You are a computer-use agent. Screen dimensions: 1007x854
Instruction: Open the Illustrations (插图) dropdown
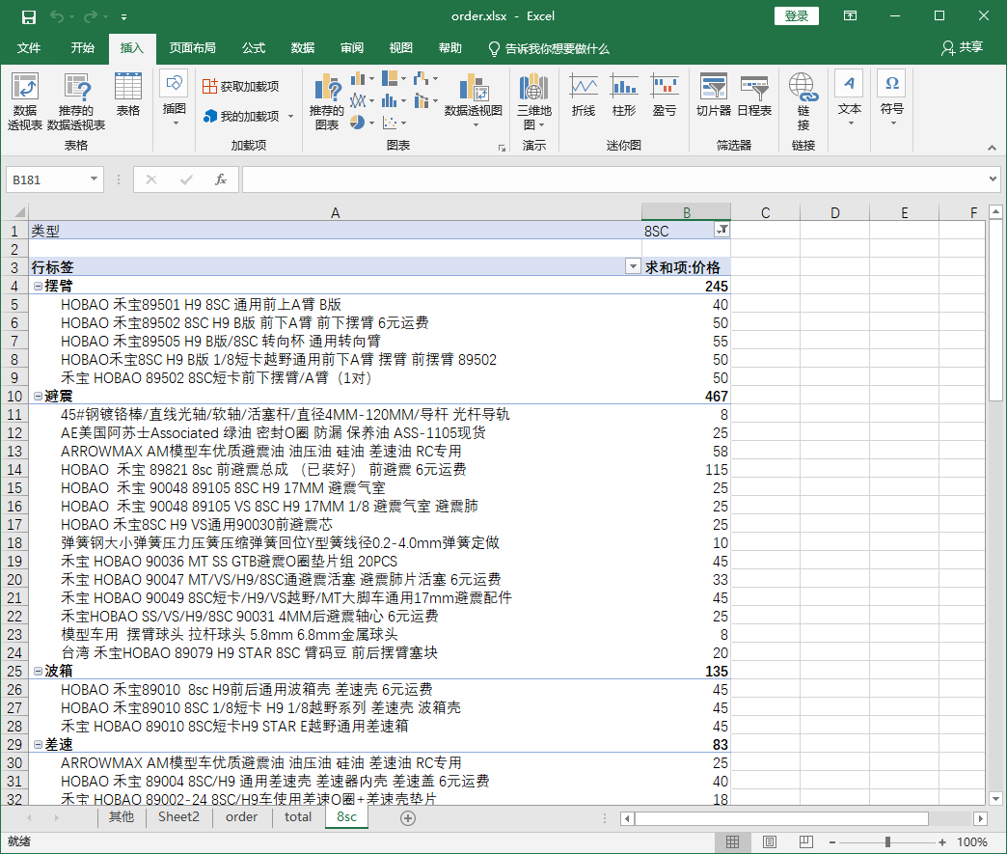click(174, 99)
